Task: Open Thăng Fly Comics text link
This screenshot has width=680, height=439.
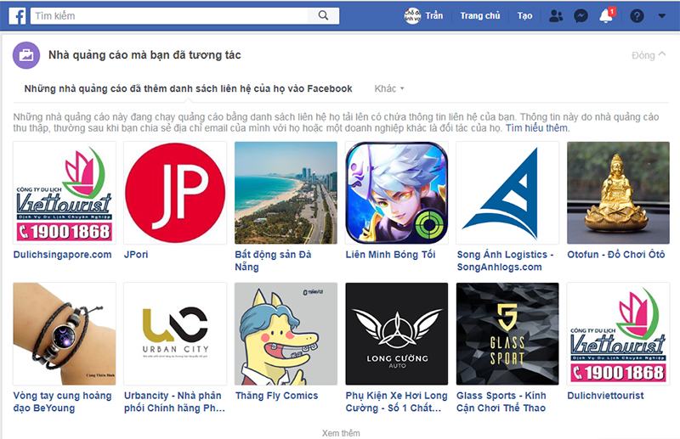Action: [277, 395]
